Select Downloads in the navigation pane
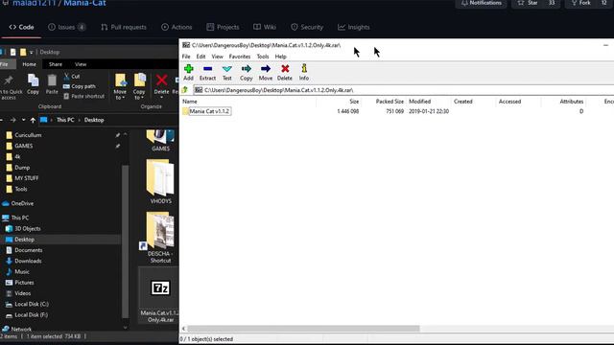The height and width of the screenshot is (345, 614). pyautogui.click(x=28, y=261)
